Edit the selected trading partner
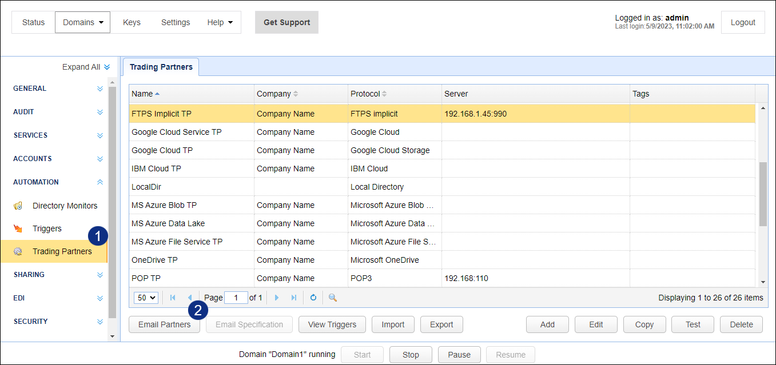The height and width of the screenshot is (365, 776). 596,324
